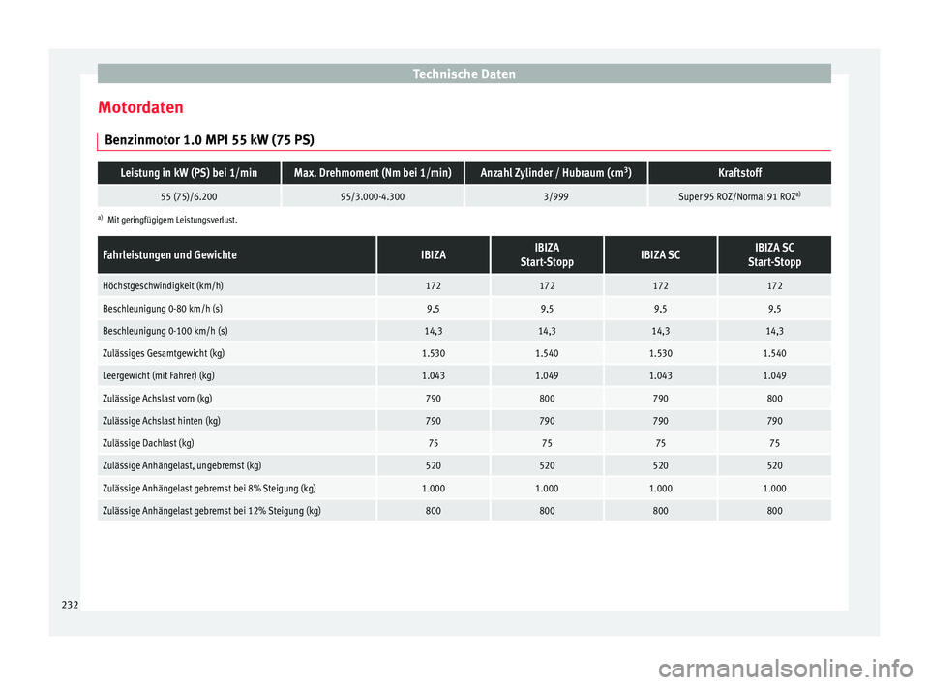The height and width of the screenshot is (685, 929).
Task: Select Dachlast 75 under IBIZA SC Start-Stopp
Action: coord(774,443)
